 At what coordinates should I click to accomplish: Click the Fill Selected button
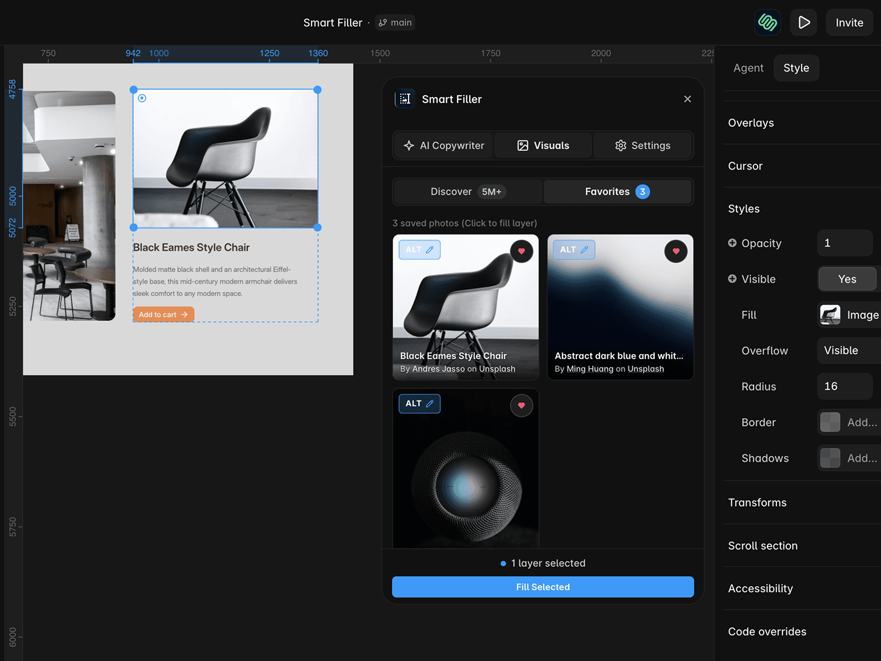click(x=543, y=587)
